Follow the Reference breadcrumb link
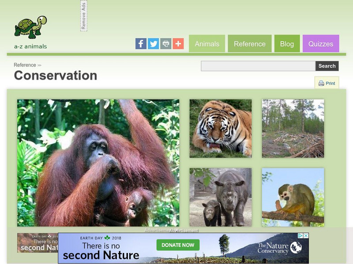Image resolution: width=353 pixels, height=264 pixels. [x=25, y=65]
